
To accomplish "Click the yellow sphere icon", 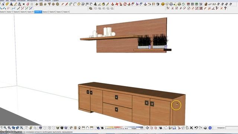I will click(163, 4).
